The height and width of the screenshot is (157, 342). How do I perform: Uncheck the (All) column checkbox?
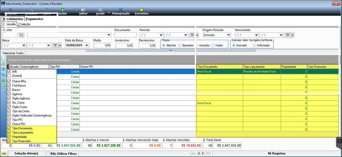click(9, 71)
